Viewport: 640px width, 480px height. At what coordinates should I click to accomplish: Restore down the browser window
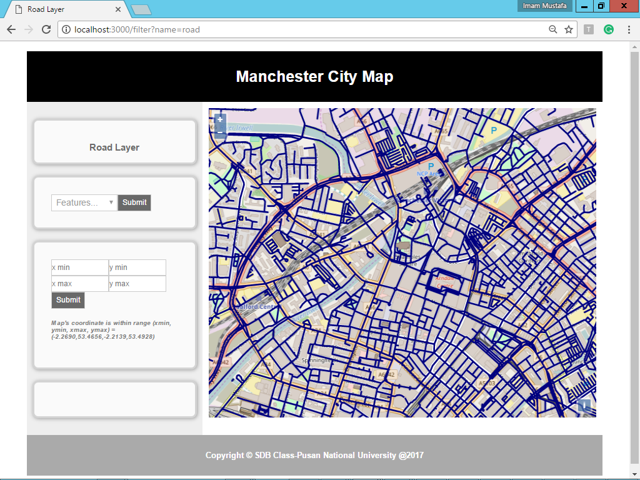[x=601, y=6]
